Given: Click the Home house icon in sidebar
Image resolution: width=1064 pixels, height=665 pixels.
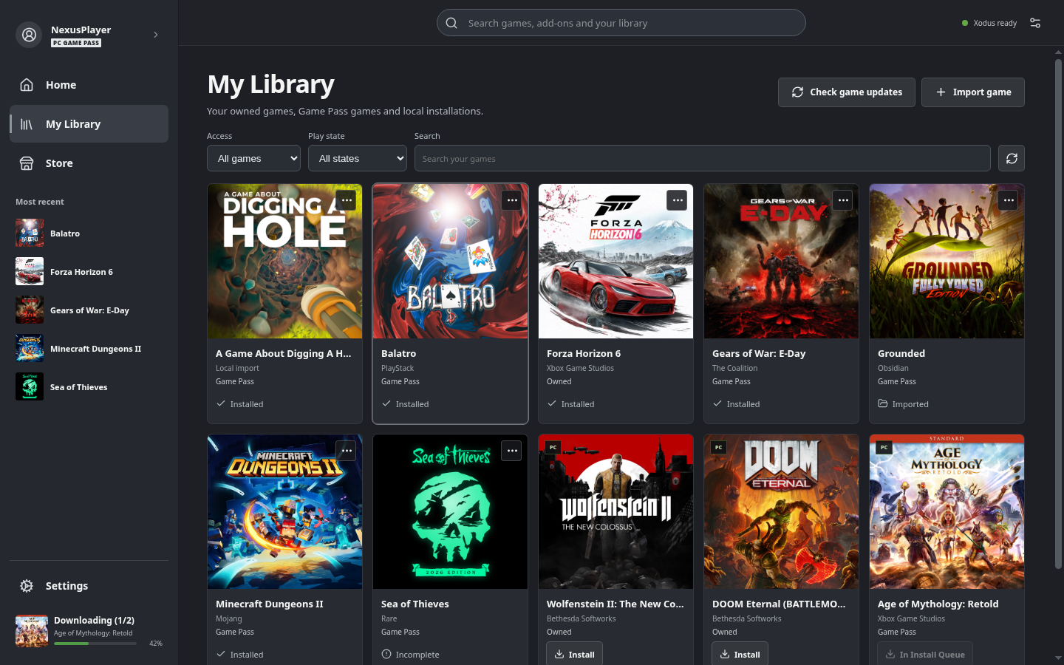Looking at the screenshot, I should [27, 85].
